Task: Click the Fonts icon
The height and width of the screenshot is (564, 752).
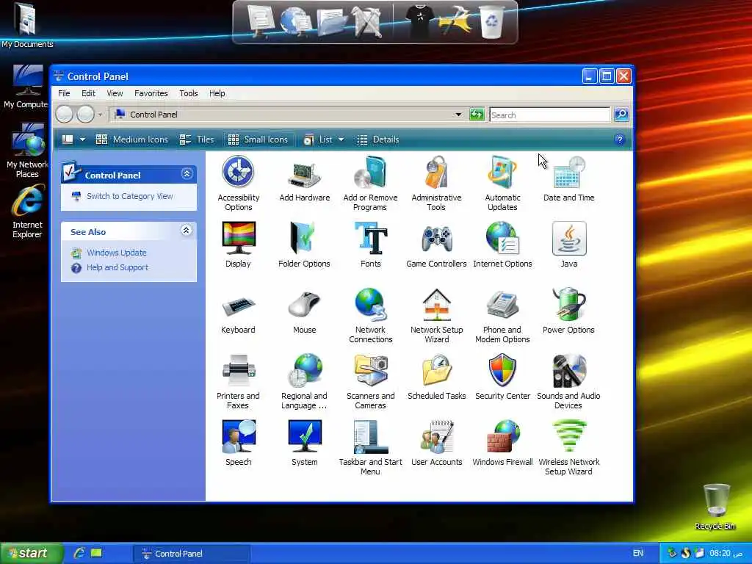Action: [370, 245]
